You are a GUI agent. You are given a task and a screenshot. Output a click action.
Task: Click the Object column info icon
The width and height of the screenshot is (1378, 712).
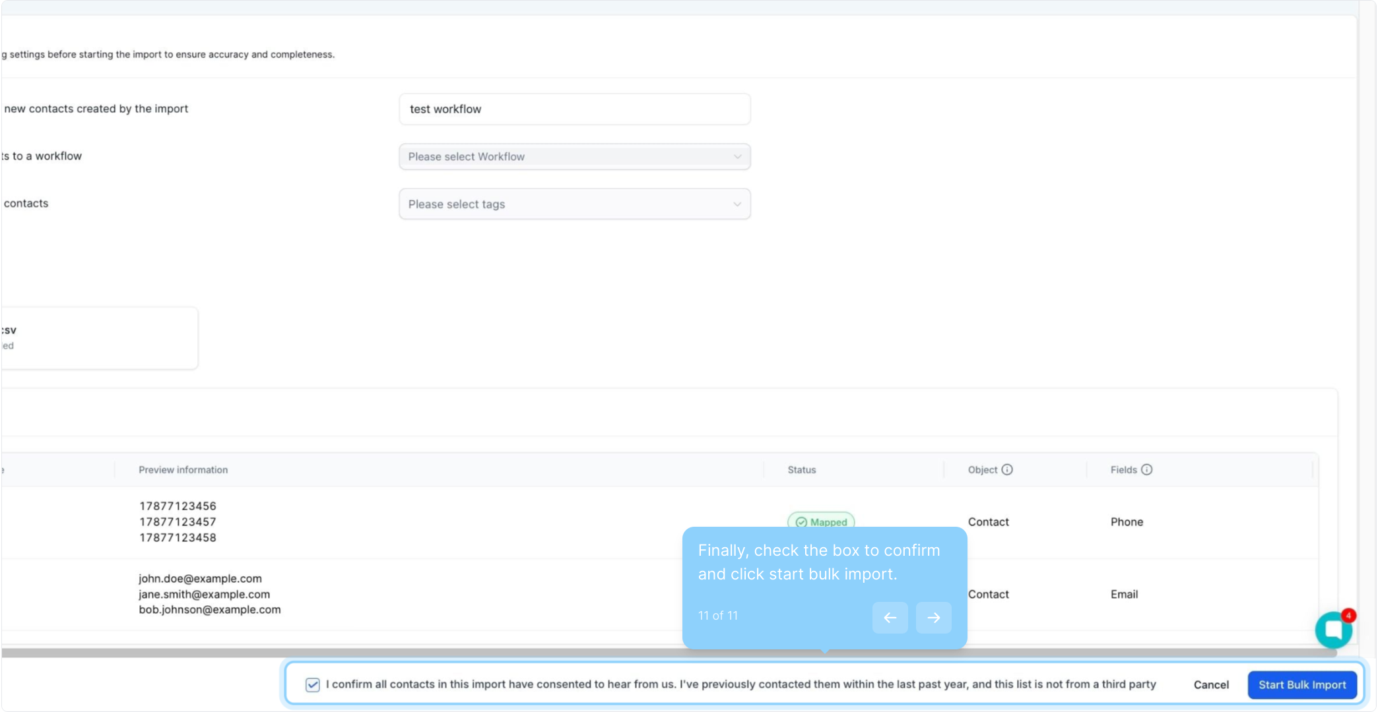(x=1007, y=469)
